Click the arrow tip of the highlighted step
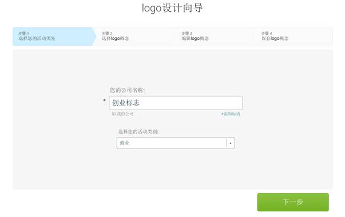 [94, 37]
